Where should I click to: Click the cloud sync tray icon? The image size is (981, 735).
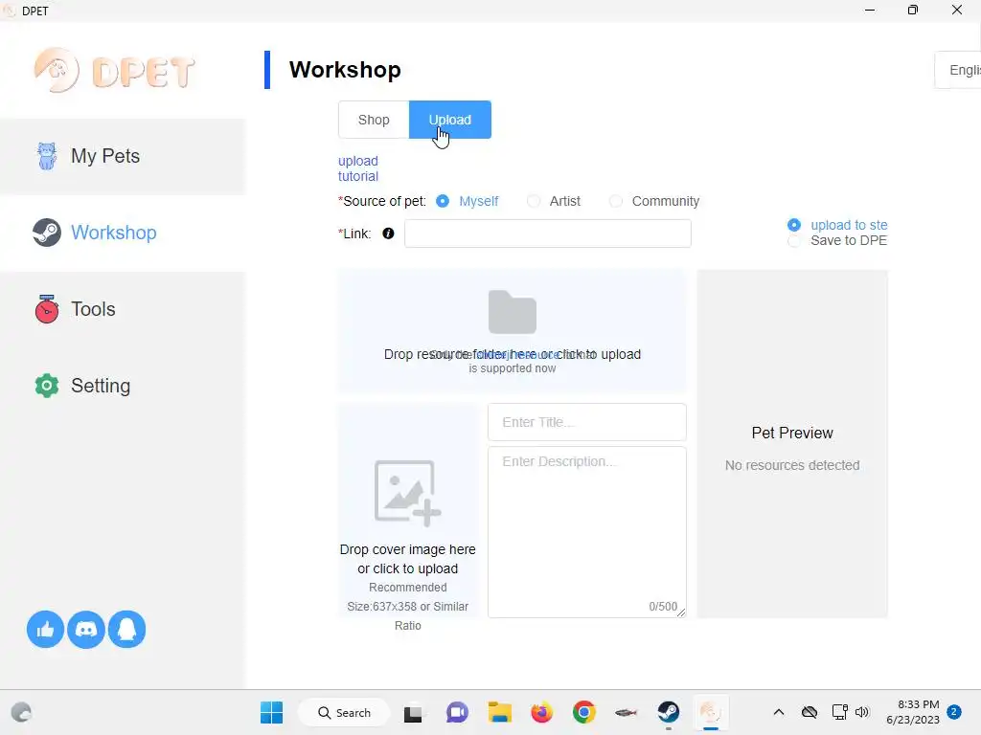(x=810, y=712)
